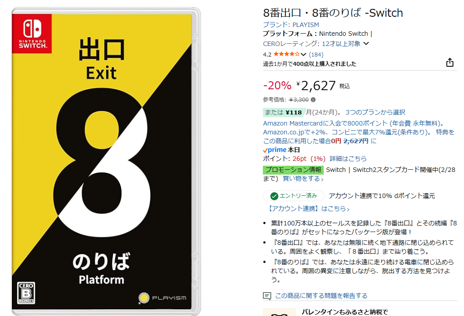Click the info icon beside reference price
This screenshot has width=464, height=316.
(x=313, y=99)
